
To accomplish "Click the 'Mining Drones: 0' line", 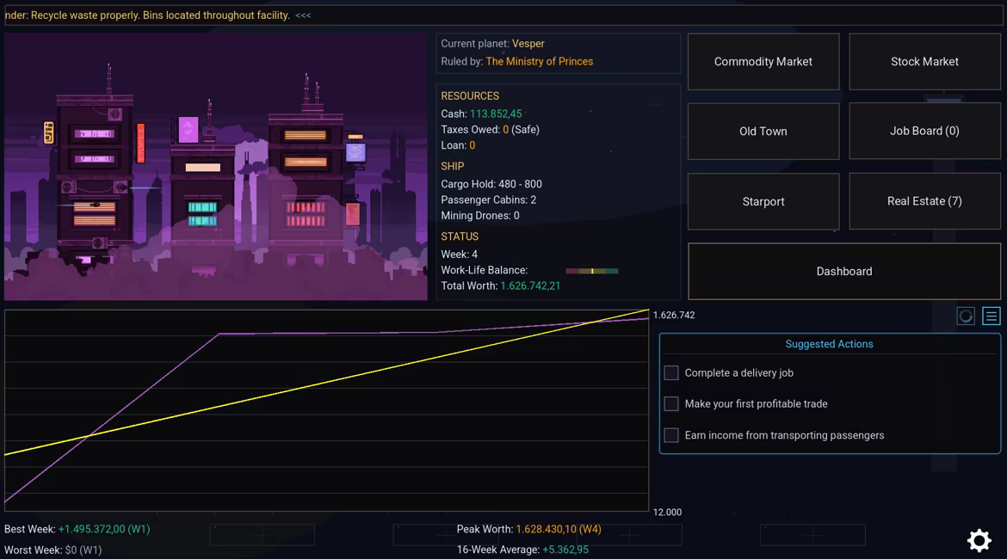I will tap(479, 216).
